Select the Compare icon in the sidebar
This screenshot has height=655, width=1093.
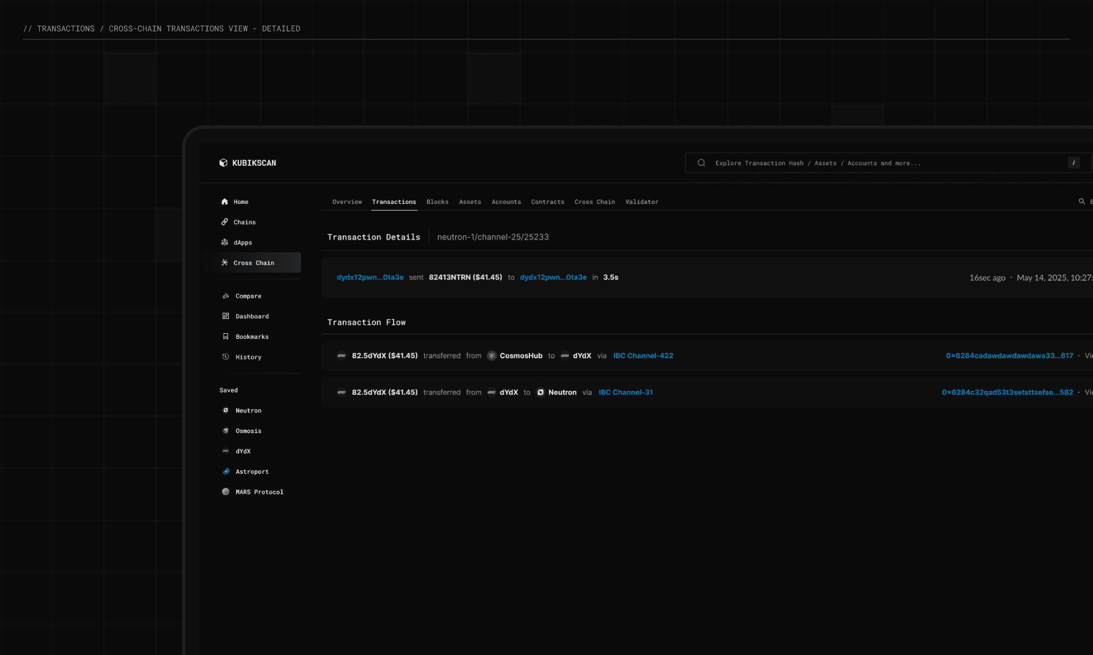[x=226, y=296]
